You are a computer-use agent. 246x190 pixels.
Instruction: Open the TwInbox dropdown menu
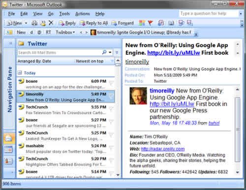65,32
